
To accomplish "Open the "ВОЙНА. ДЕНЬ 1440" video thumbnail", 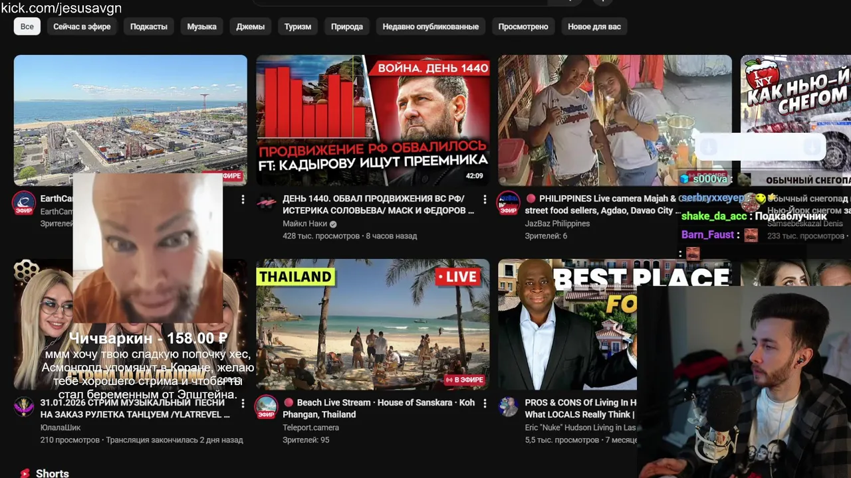I will point(373,120).
